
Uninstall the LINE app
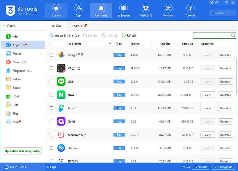click(226, 82)
